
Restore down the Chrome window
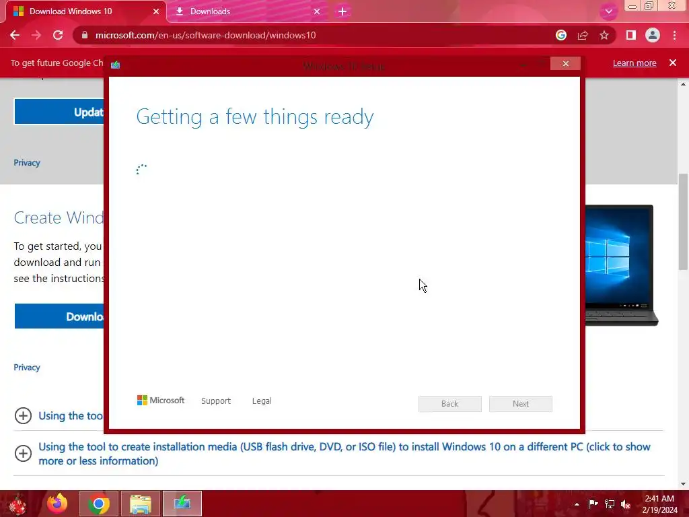649,6
